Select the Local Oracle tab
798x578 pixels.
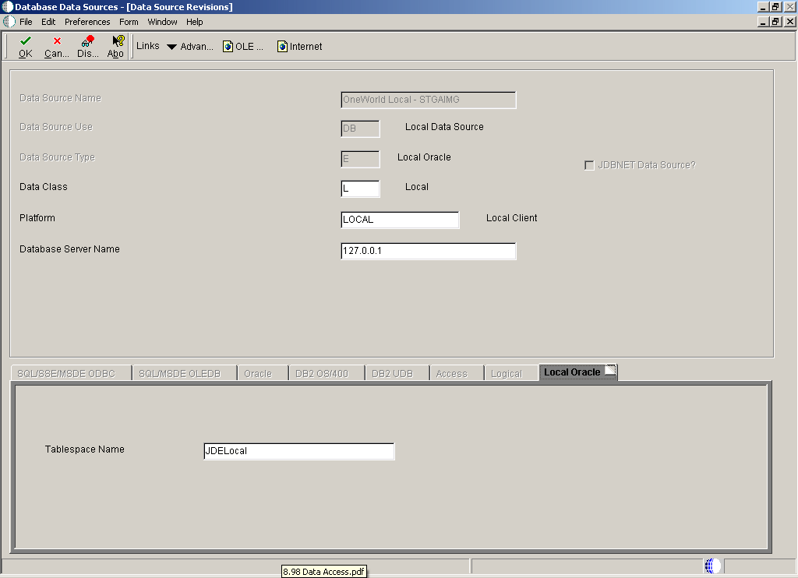pyautogui.click(x=578, y=372)
